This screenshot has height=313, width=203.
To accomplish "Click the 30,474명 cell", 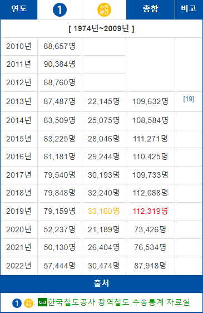I will 103,266.
